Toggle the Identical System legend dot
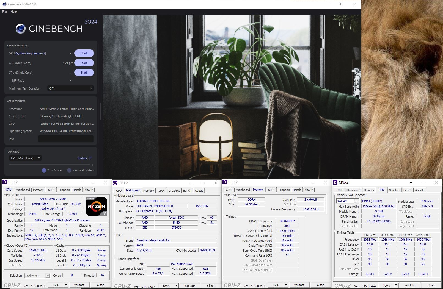This screenshot has height=289, width=443. [69, 170]
